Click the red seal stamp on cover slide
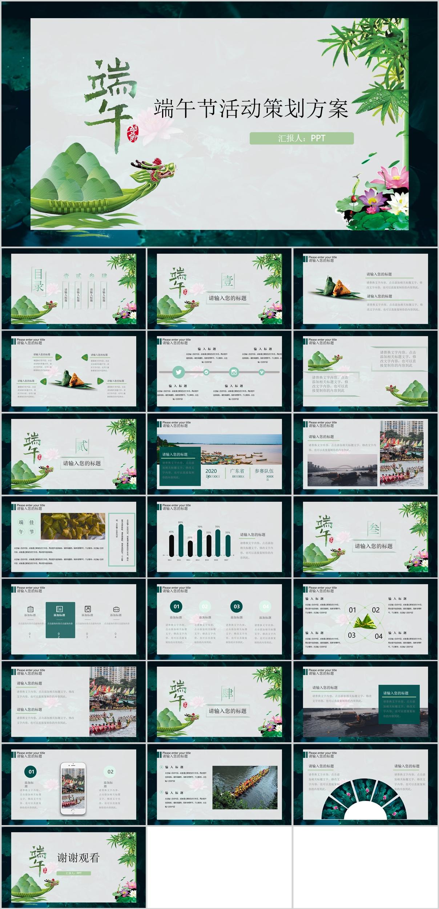This screenshot has width=439, height=909. point(132,134)
